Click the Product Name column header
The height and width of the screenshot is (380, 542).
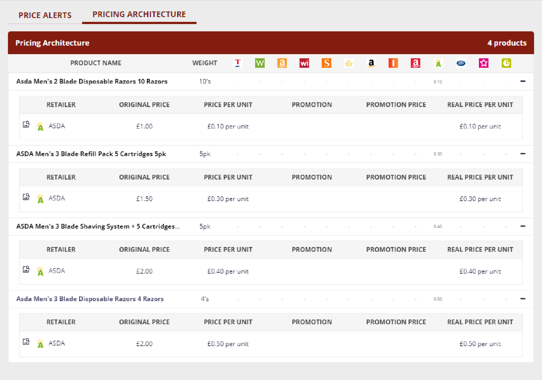(x=96, y=63)
